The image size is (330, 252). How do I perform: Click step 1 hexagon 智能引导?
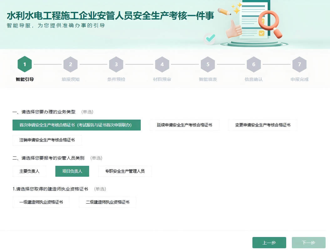[x=25, y=64]
